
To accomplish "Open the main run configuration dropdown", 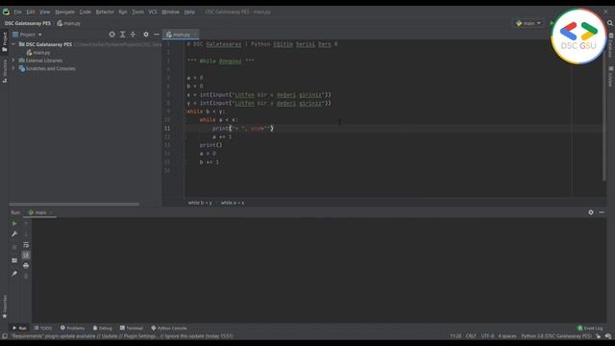I will click(x=529, y=23).
